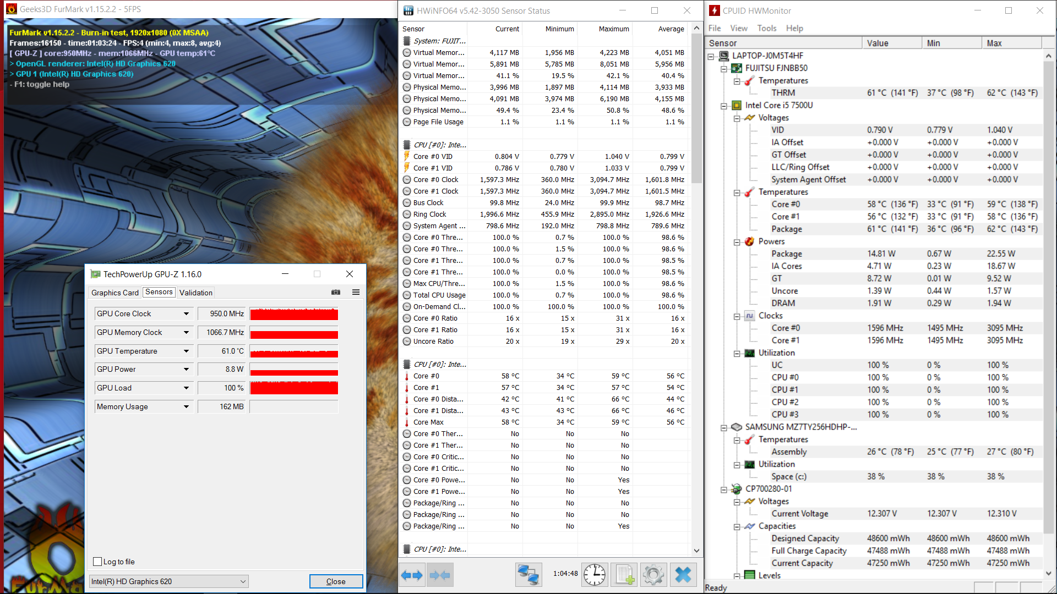The height and width of the screenshot is (594, 1057).
Task: Open Intel HD Graphics 620 GPU selector
Action: coord(168,581)
